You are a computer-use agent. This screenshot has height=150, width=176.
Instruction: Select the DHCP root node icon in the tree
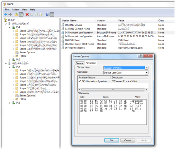(5, 20)
